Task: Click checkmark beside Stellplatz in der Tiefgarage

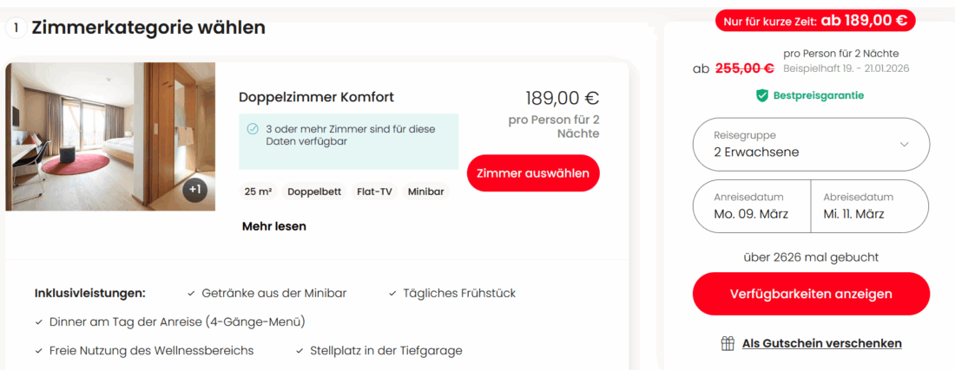Action: [300, 351]
